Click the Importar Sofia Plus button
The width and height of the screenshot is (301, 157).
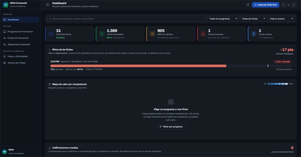click(265, 5)
